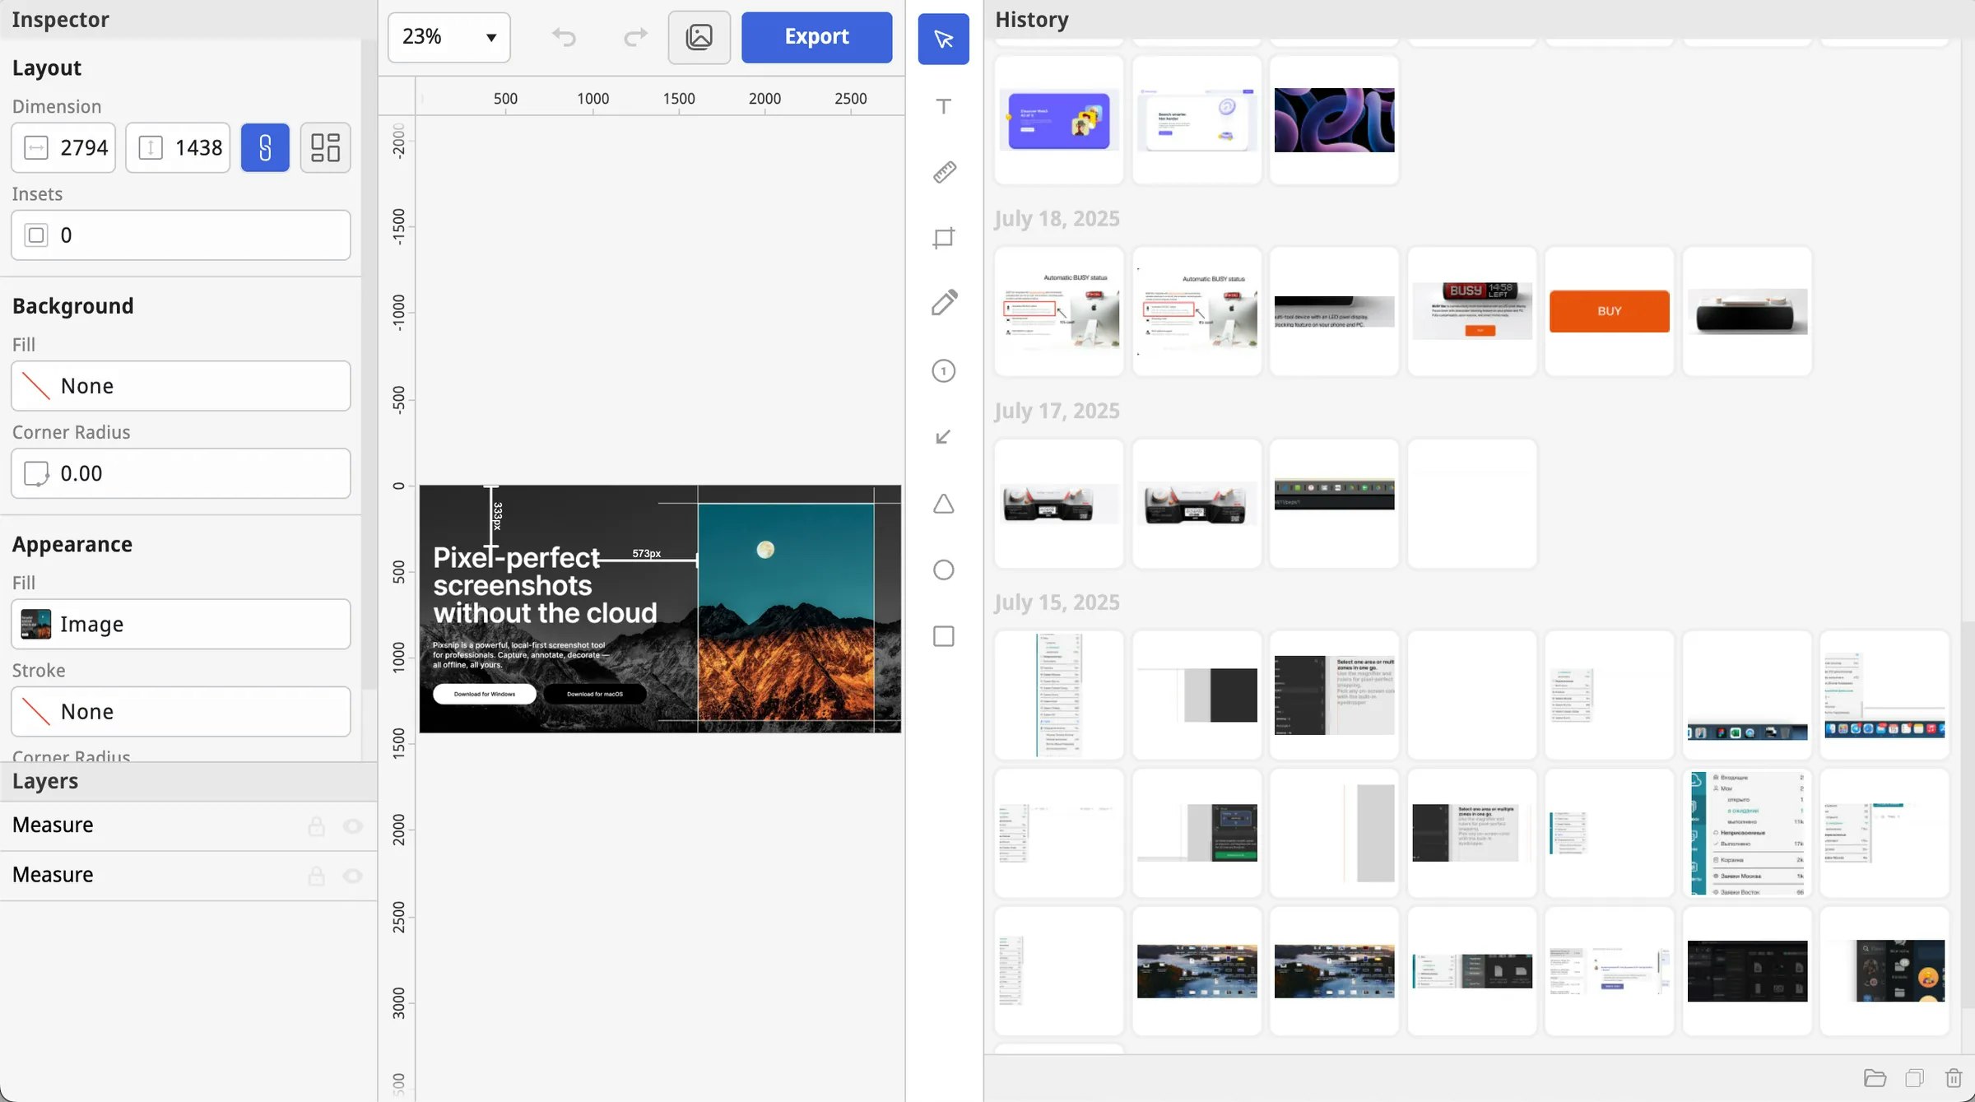Select the Ellipse shape tool
Viewport: 1975px width, 1102px height.
point(943,570)
